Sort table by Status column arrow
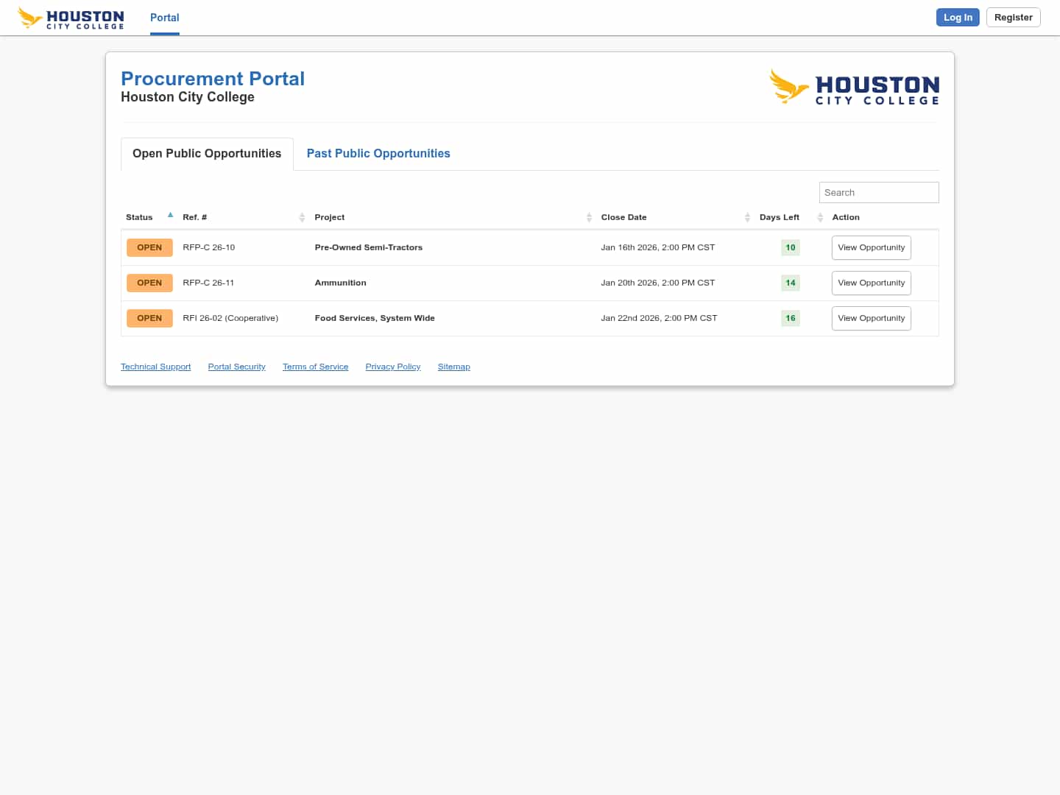 pyautogui.click(x=170, y=216)
